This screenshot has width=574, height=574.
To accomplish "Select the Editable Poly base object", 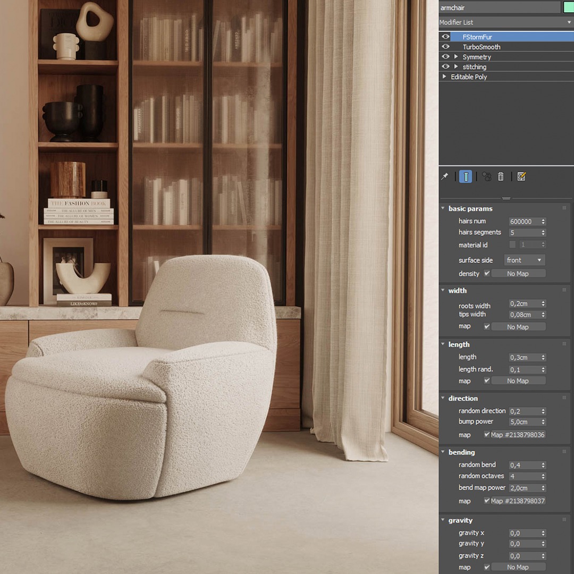I will tap(507, 77).
